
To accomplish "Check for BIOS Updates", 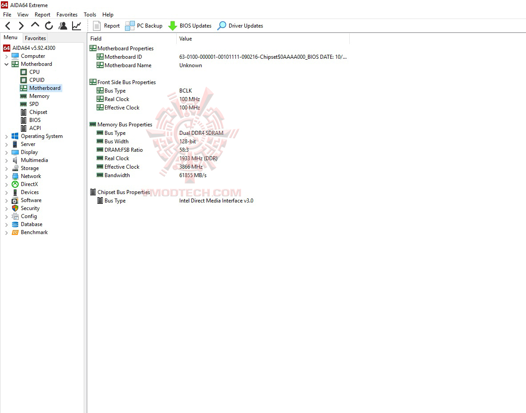I will 190,26.
